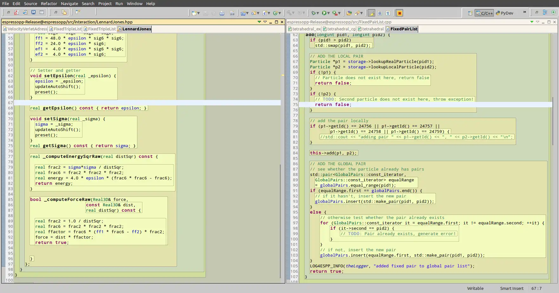The image size is (559, 293).
Task: Click the New file wizard icon
Action: (194, 13)
